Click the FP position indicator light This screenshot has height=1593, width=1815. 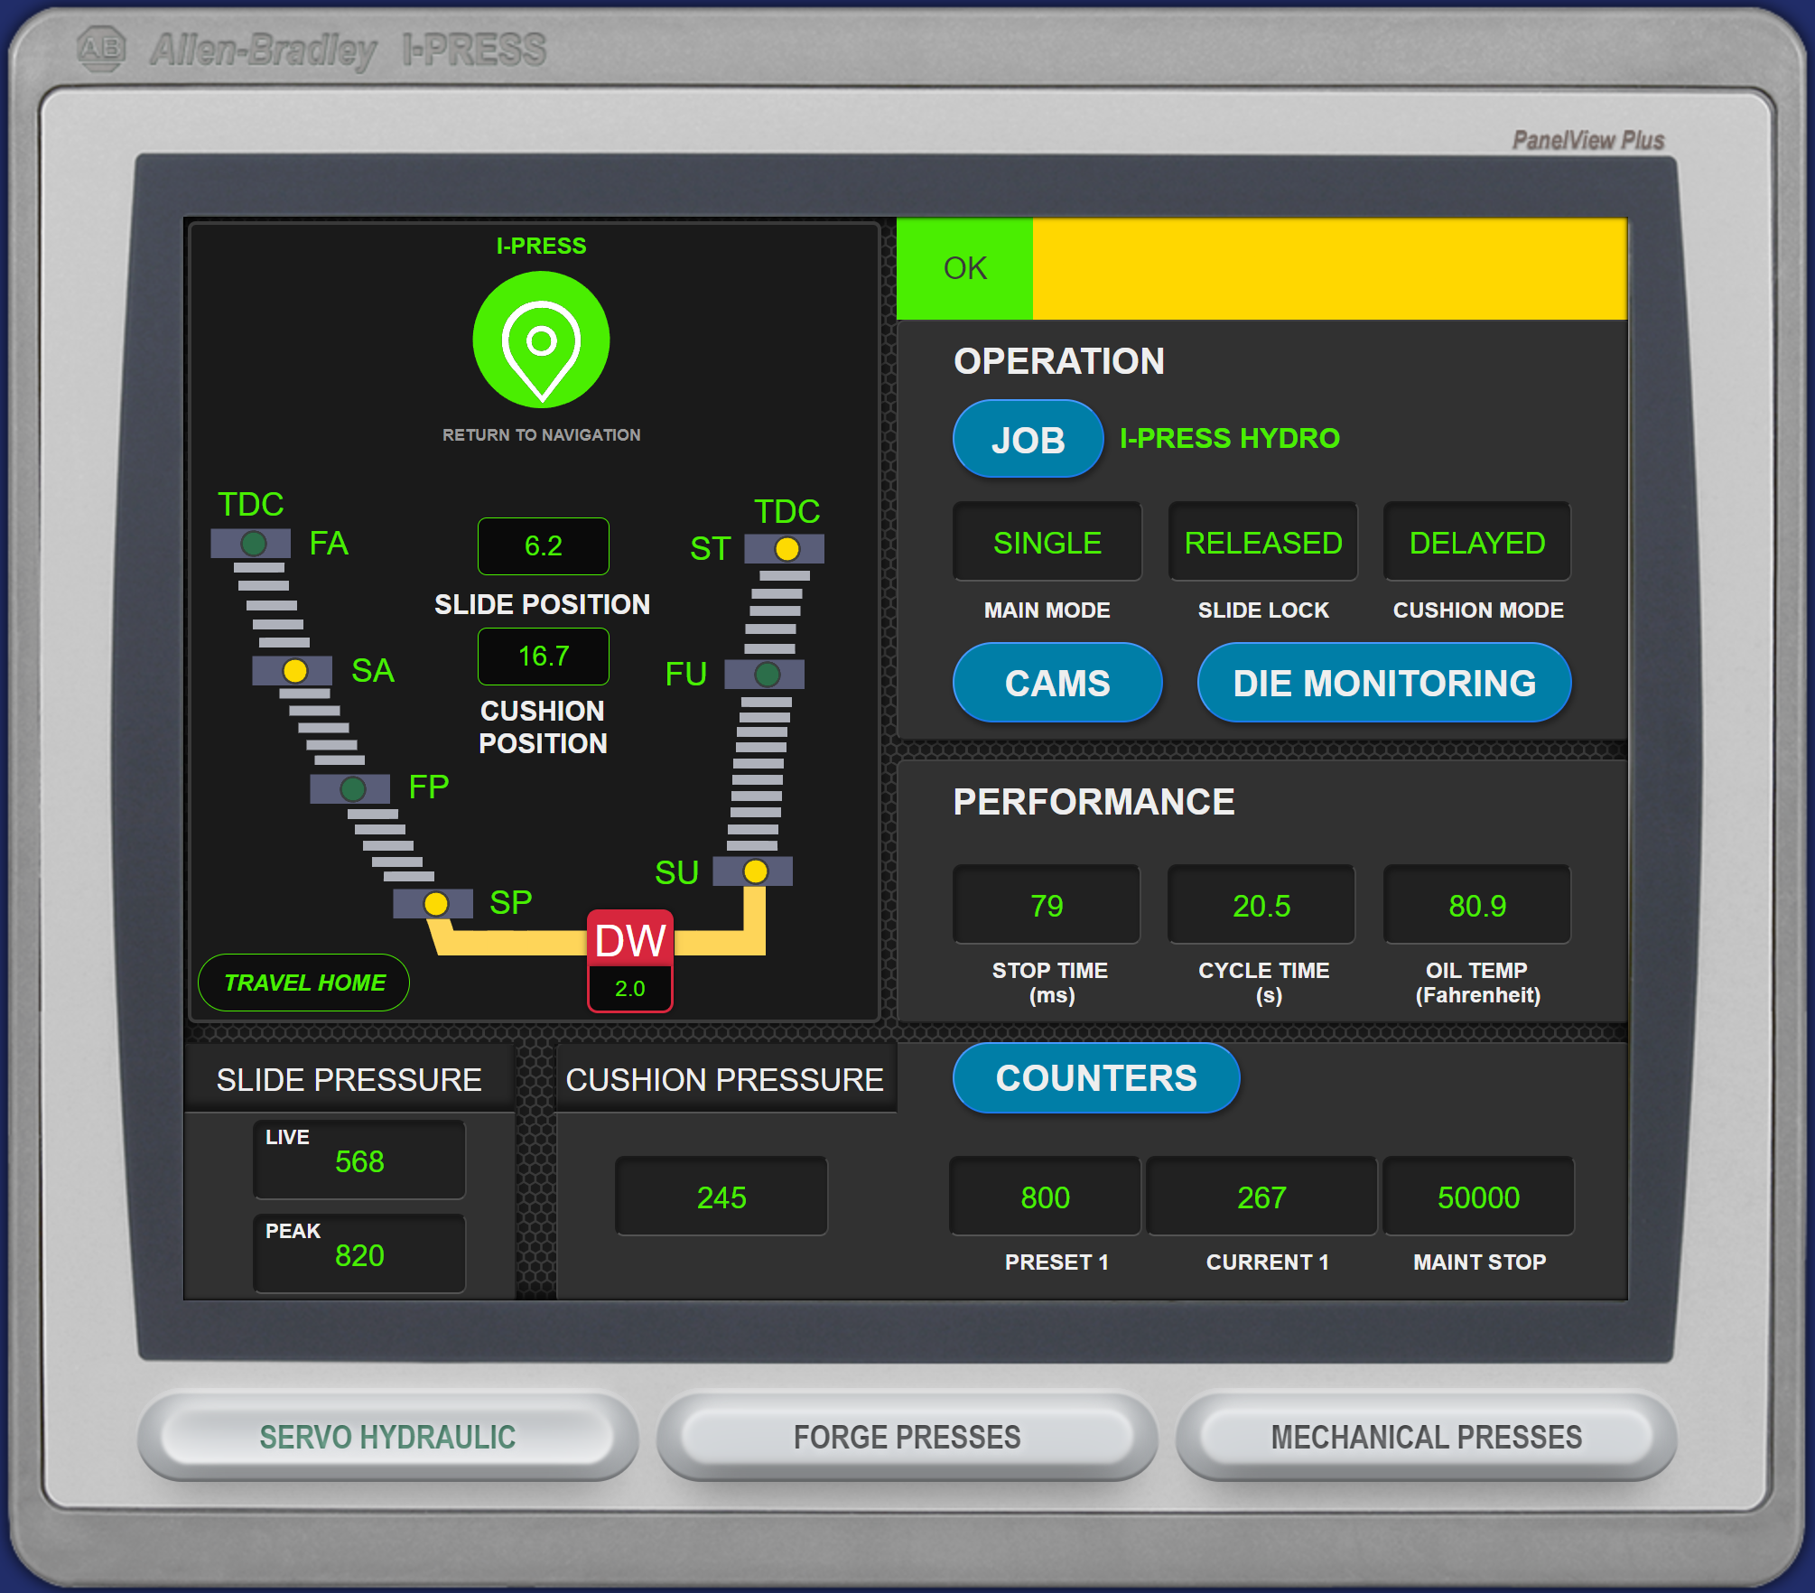click(352, 788)
